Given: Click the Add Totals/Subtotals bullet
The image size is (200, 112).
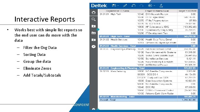Looking at the screenshot, I should pyautogui.click(x=42, y=75).
